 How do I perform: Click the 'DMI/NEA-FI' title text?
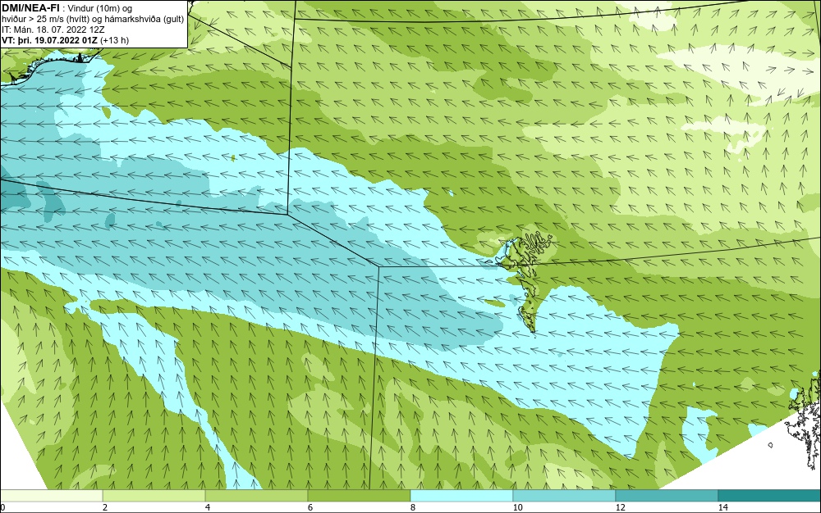(x=31, y=8)
